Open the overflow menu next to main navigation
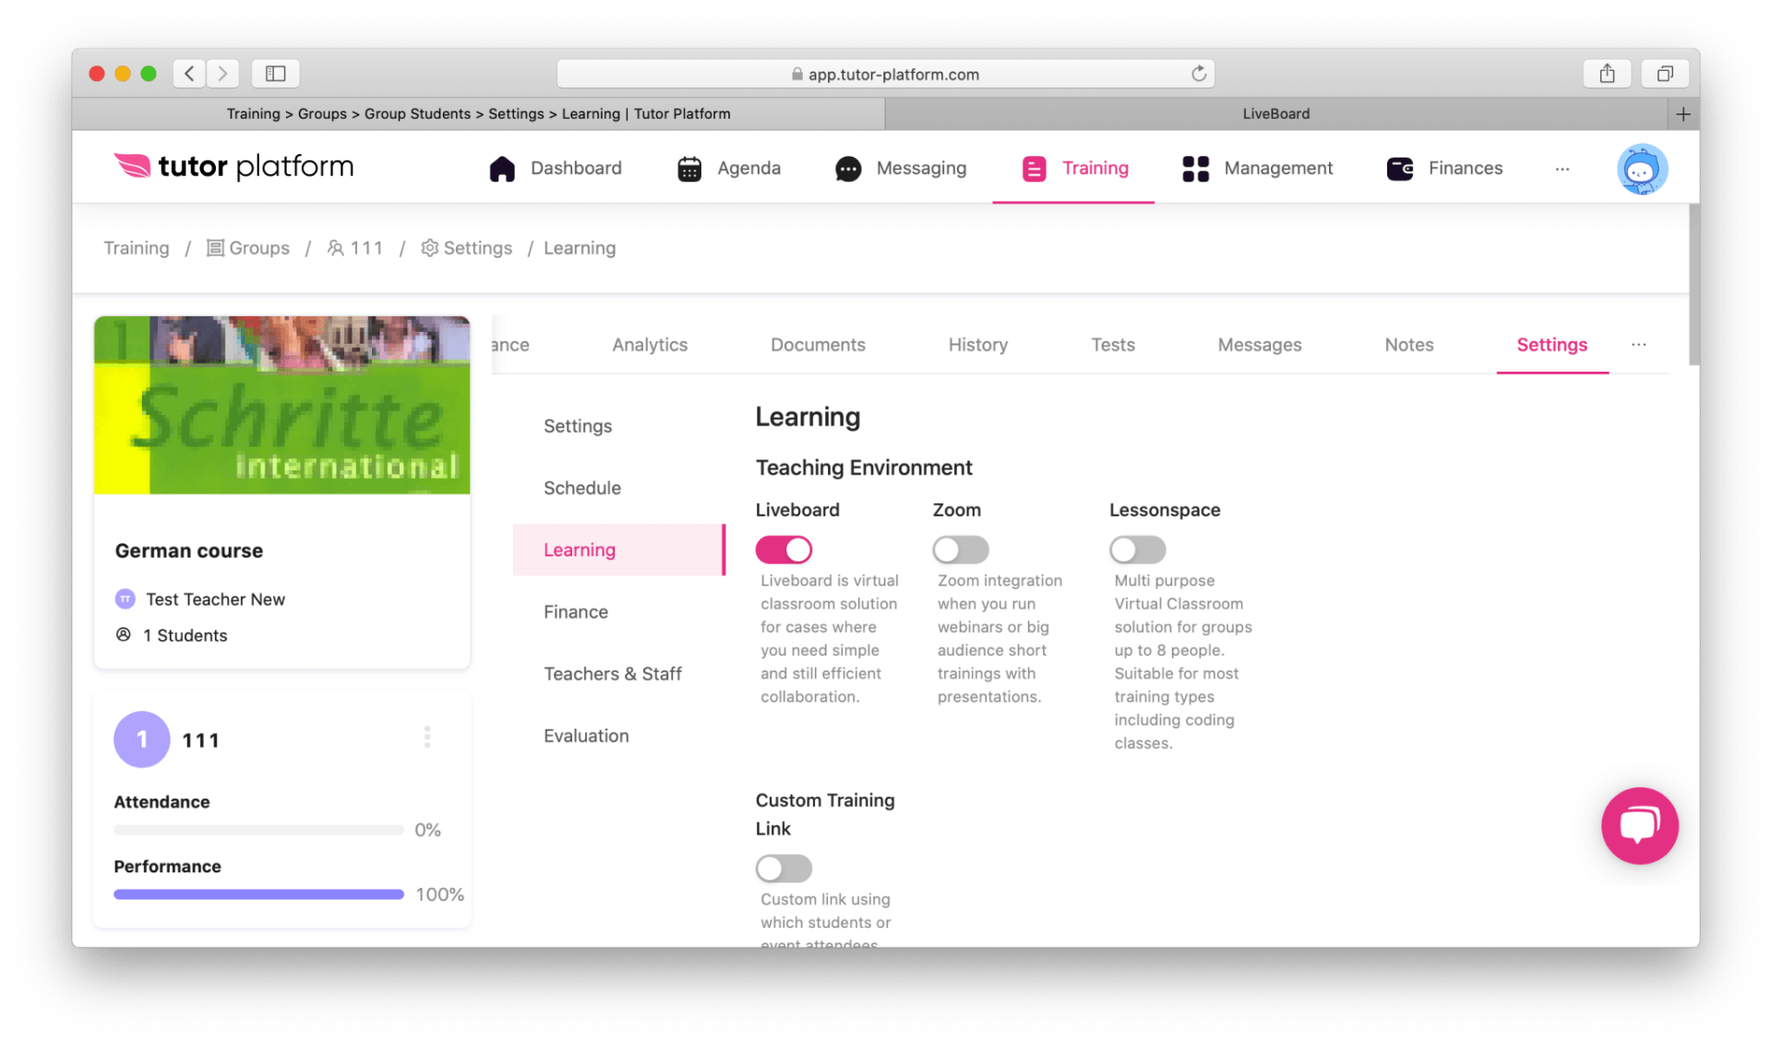 pos(1562,169)
